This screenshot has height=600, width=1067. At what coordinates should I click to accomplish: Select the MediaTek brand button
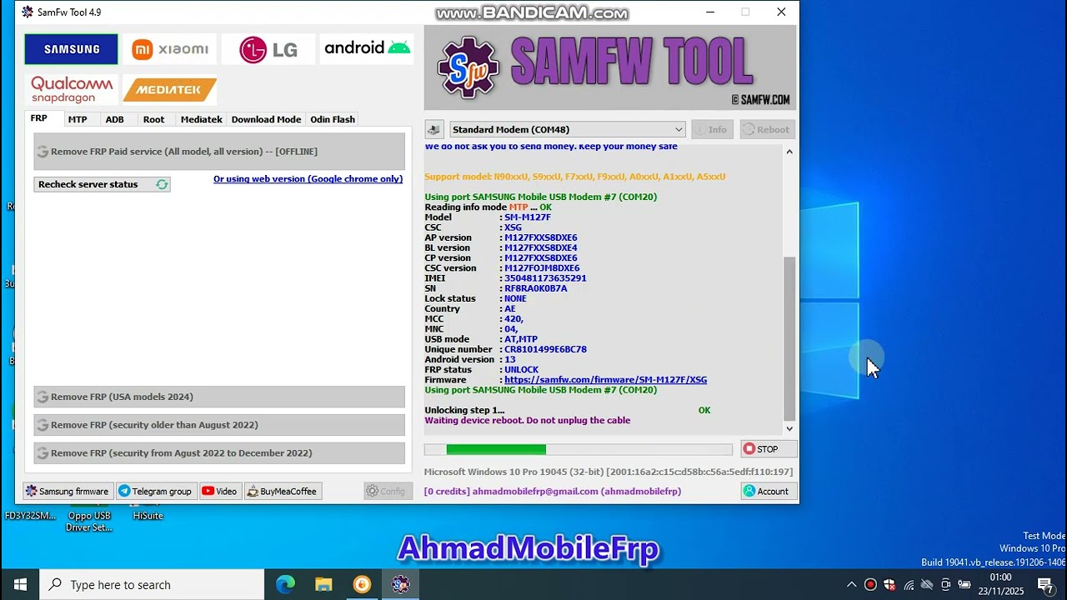(170, 89)
